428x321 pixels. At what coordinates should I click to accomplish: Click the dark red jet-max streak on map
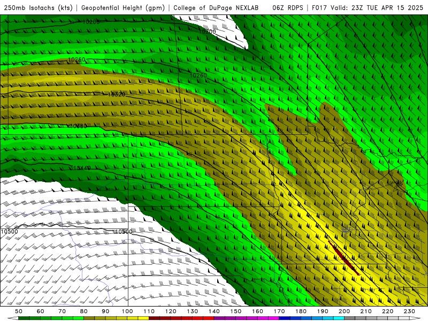(343, 258)
